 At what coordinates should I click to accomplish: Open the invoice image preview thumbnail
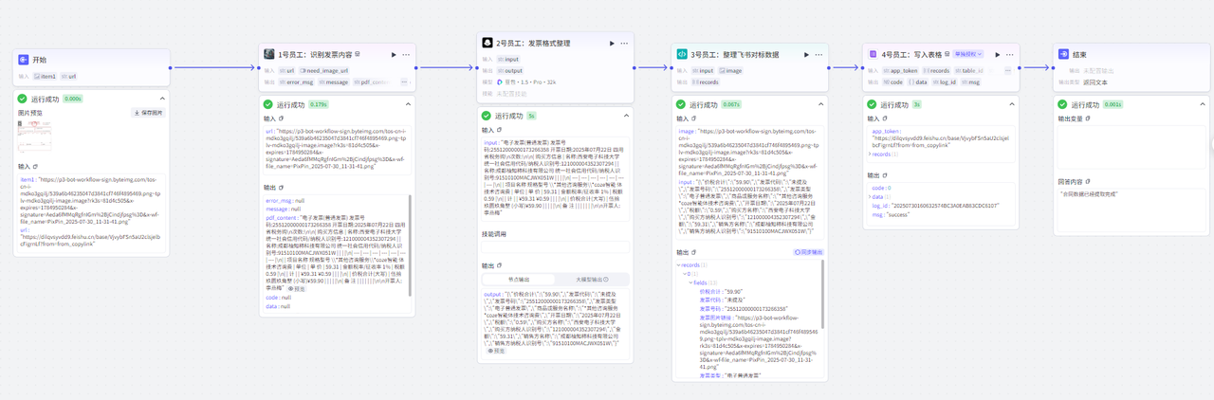pos(35,135)
